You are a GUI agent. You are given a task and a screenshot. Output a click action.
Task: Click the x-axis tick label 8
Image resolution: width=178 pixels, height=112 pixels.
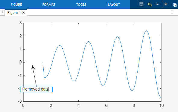[x=134, y=105]
